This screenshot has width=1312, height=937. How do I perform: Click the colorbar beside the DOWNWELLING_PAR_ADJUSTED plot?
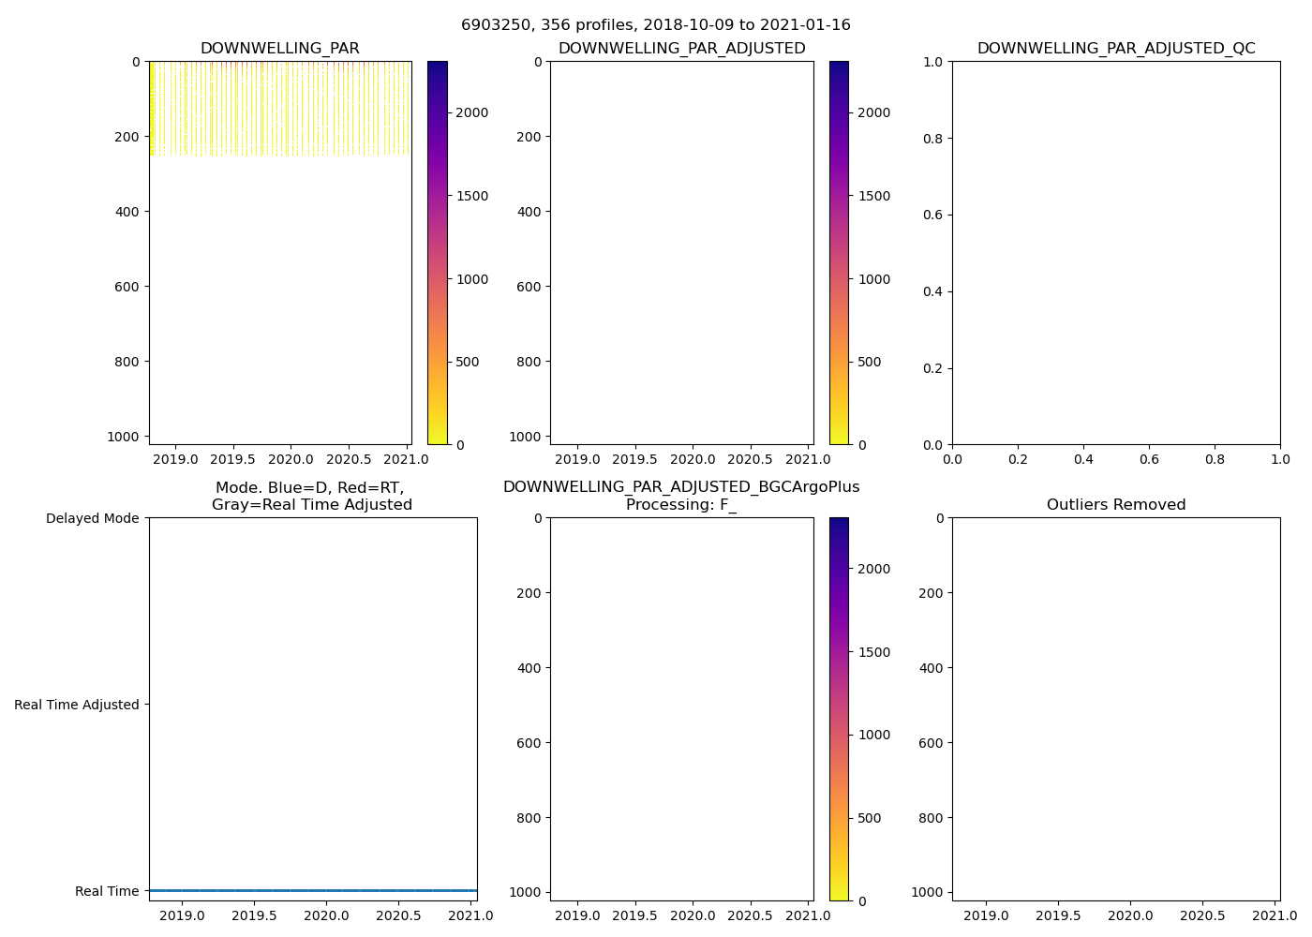click(839, 253)
